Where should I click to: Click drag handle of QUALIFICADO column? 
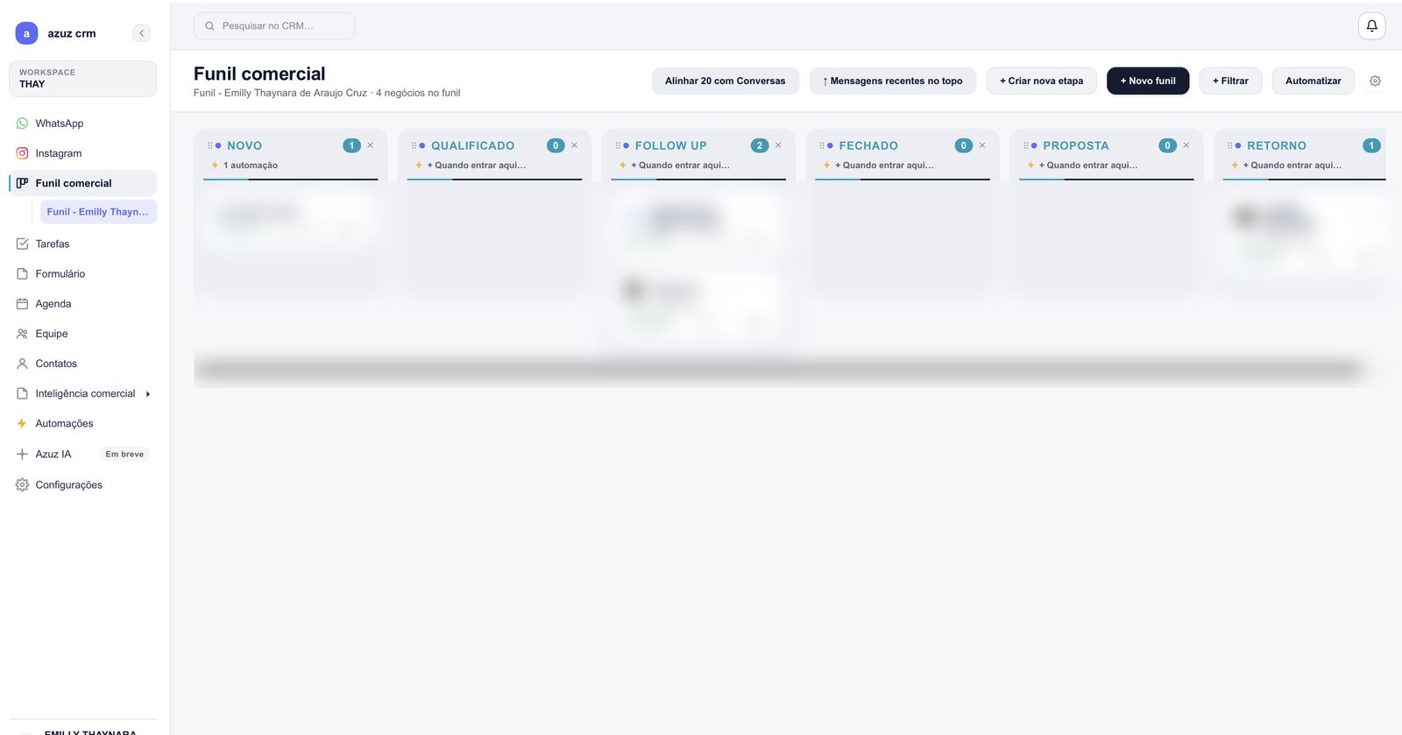(x=414, y=145)
